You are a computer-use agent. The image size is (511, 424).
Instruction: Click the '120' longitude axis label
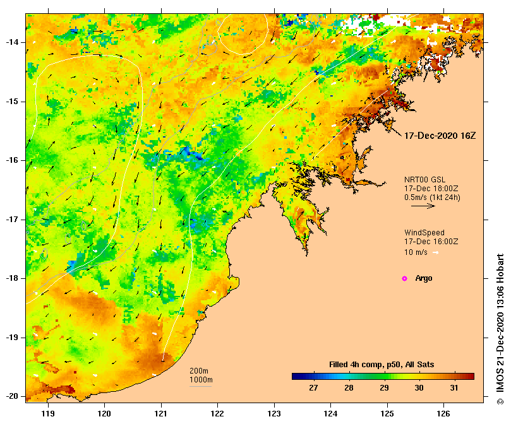tap(104, 413)
